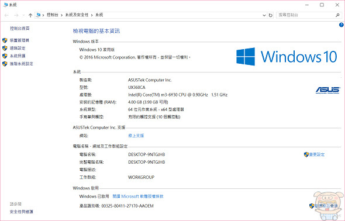The image size is (345, 221).
Task: Select processor value Intel(R) Core(TM) m3-6Y30
Action: tap(178, 95)
